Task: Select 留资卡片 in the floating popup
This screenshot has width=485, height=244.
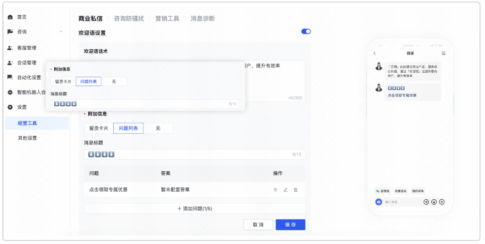Action: [63, 82]
